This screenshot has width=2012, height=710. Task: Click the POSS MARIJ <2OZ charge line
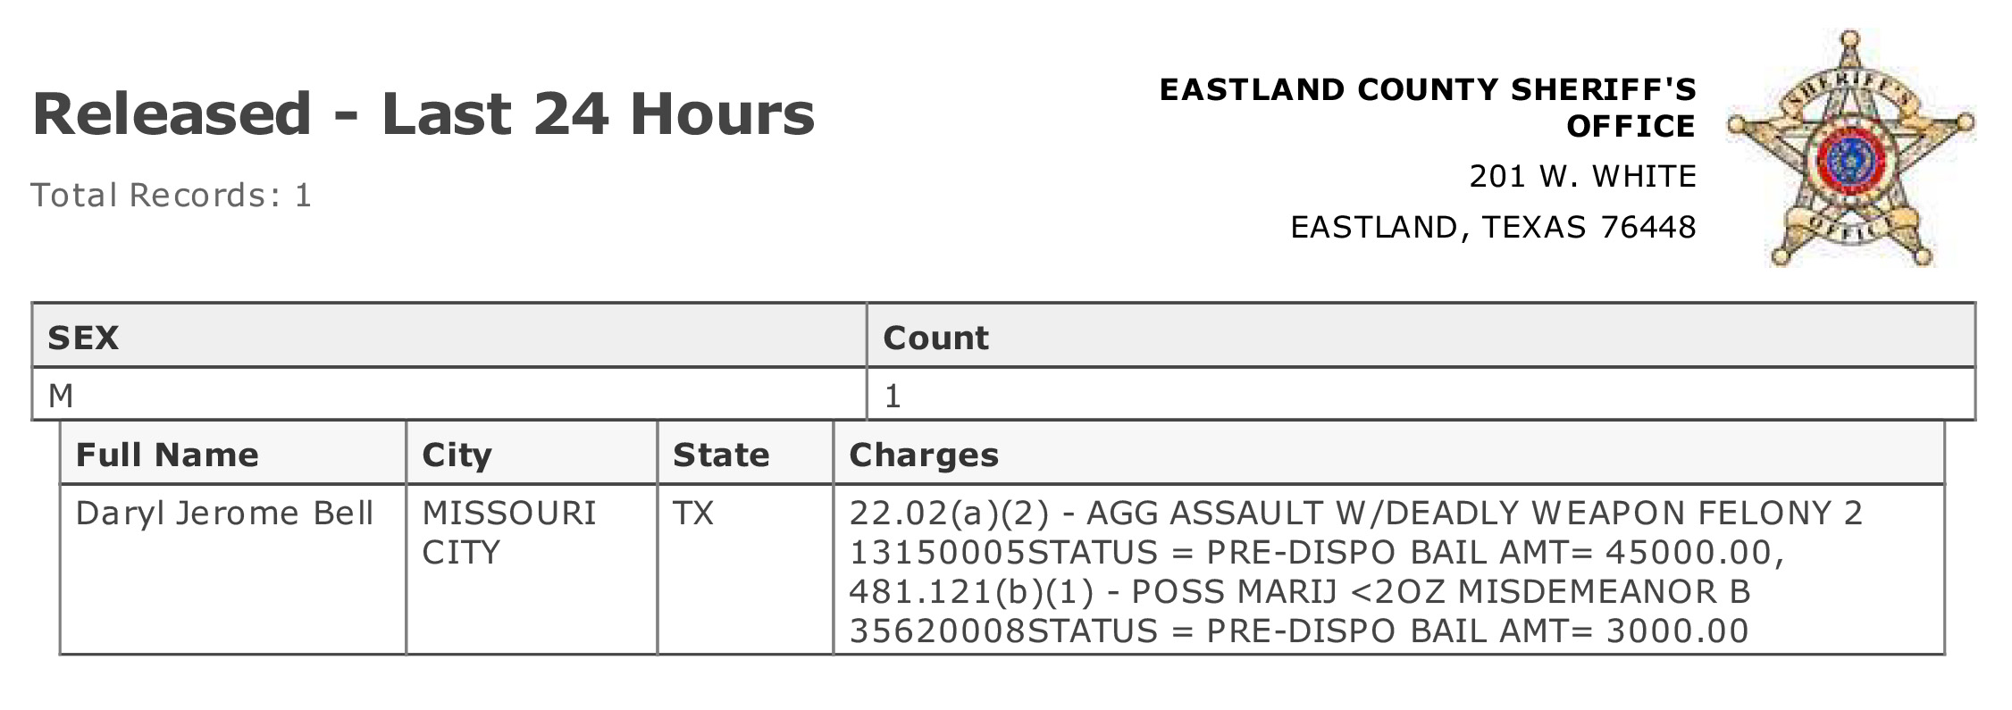pyautogui.click(x=1300, y=591)
